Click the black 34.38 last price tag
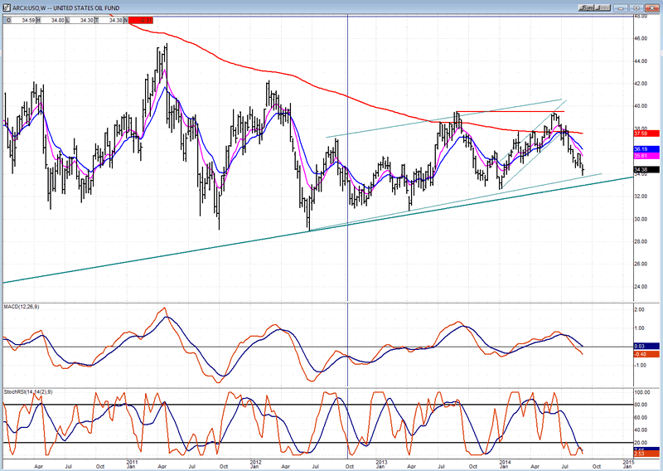This screenshot has height=471, width=663. 643,169
